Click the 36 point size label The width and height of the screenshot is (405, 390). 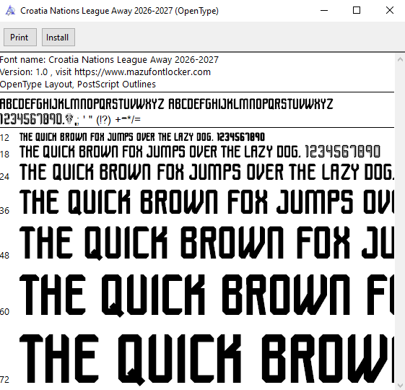(x=4, y=211)
